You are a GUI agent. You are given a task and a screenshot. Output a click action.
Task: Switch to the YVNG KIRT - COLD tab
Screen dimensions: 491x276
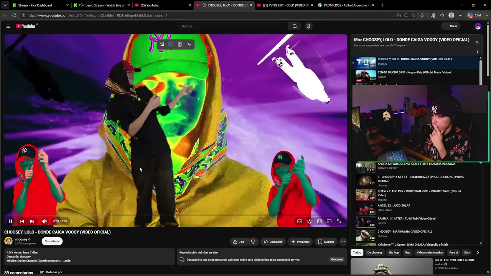tap(285, 5)
